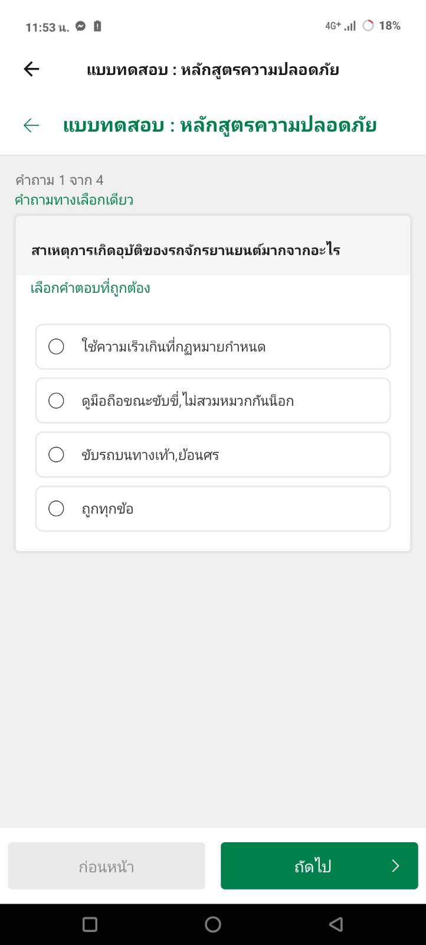Select radio option ใช้ความเร็วเกินที่กฏหมายกำหนด
The height and width of the screenshot is (945, 426).
tap(213, 347)
